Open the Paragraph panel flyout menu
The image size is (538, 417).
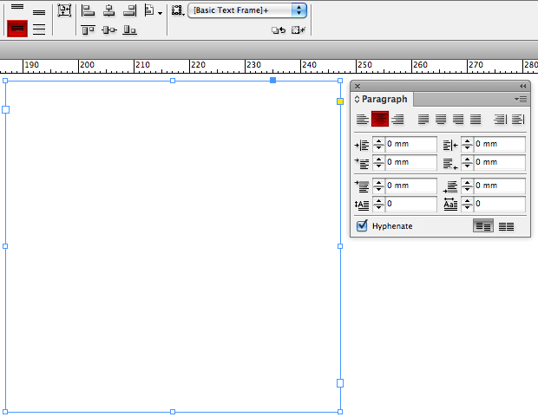pos(521,100)
